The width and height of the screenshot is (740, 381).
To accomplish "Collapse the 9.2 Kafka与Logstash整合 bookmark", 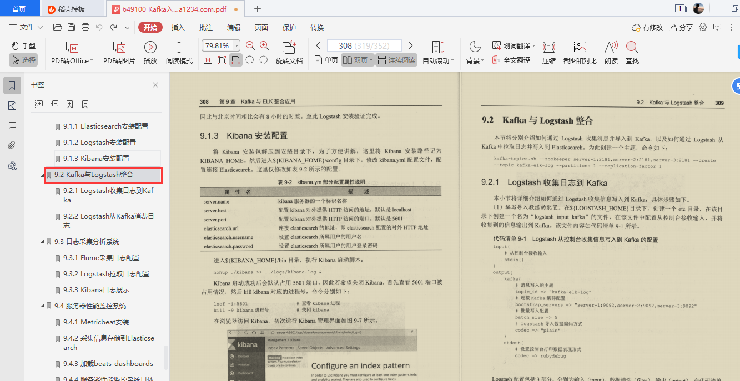I will (43, 175).
